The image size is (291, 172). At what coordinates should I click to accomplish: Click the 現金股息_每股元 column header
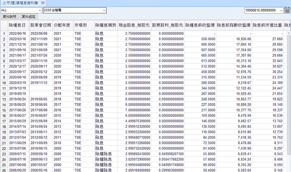(134, 25)
